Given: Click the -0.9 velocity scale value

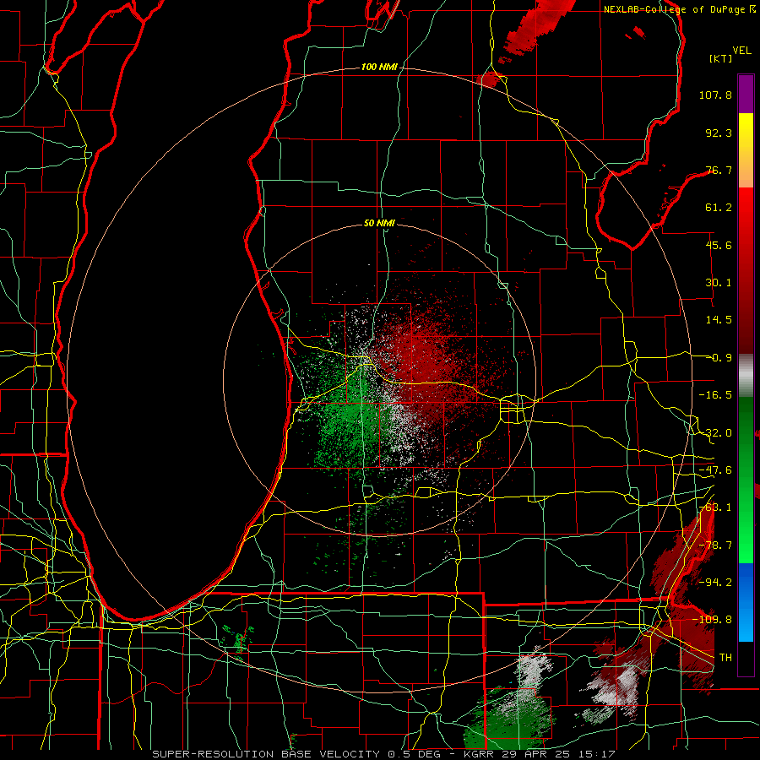Looking at the screenshot, I should tap(719, 358).
